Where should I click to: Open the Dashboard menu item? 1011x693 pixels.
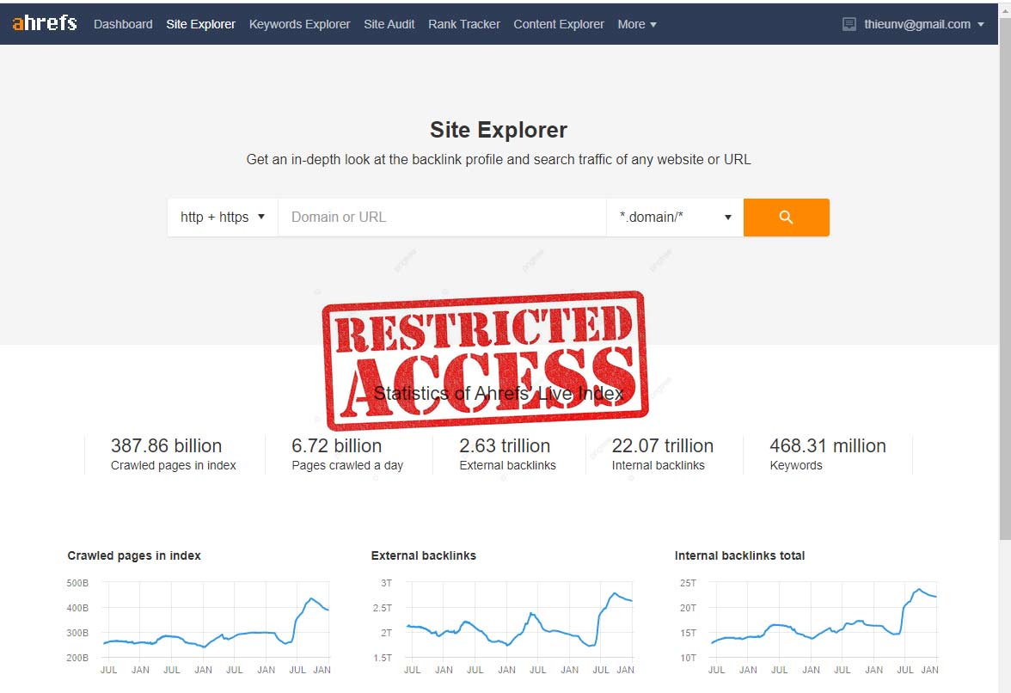point(123,24)
